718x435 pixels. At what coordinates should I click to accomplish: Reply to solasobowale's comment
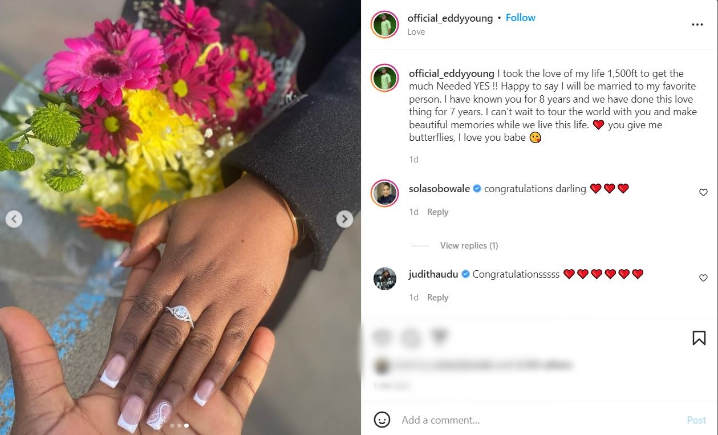[437, 212]
